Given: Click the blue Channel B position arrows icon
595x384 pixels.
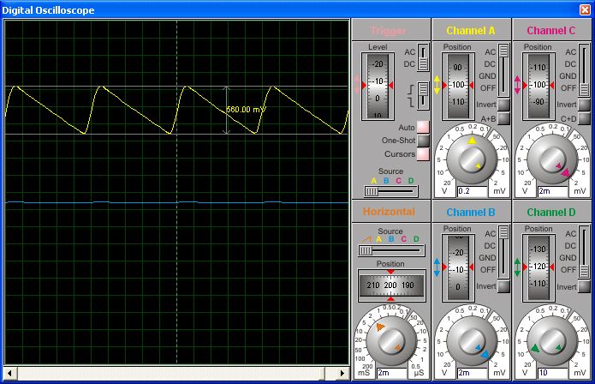Looking at the screenshot, I should pyautogui.click(x=437, y=267).
